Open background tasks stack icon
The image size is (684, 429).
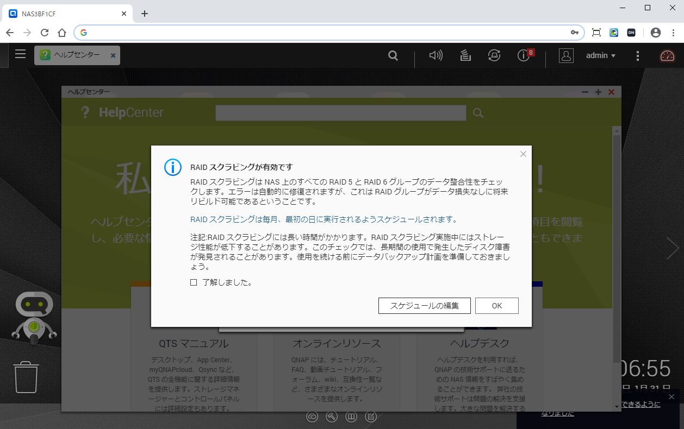(465, 55)
